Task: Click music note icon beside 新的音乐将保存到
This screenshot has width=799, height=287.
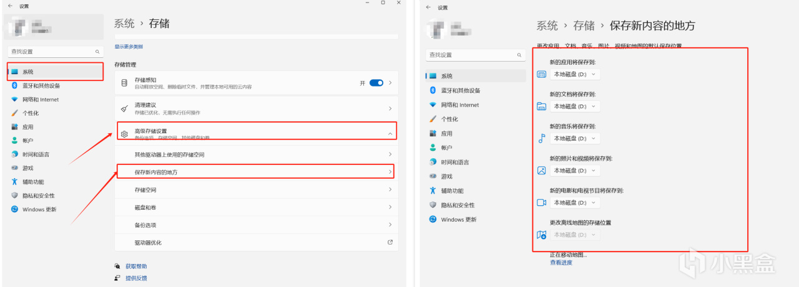Action: click(x=541, y=138)
